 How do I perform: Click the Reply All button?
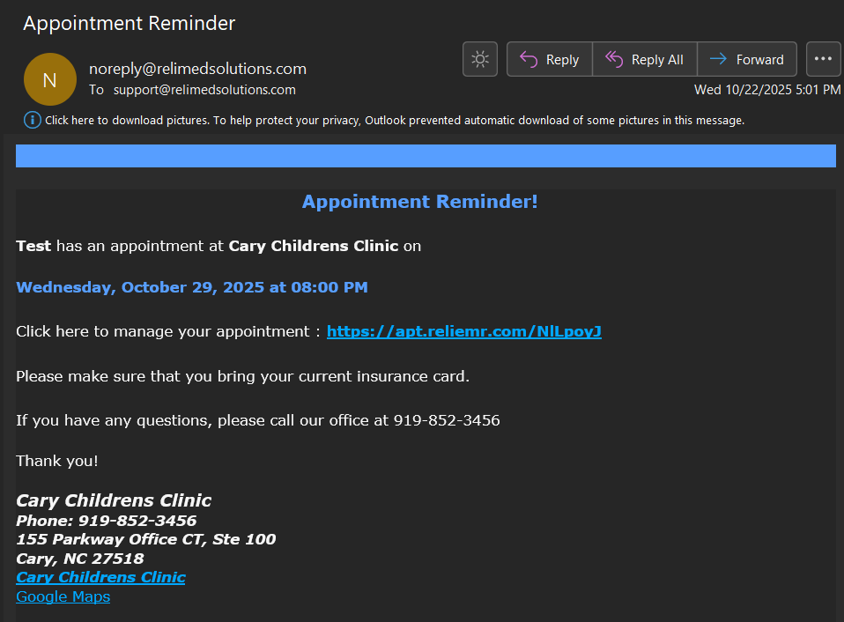point(645,59)
